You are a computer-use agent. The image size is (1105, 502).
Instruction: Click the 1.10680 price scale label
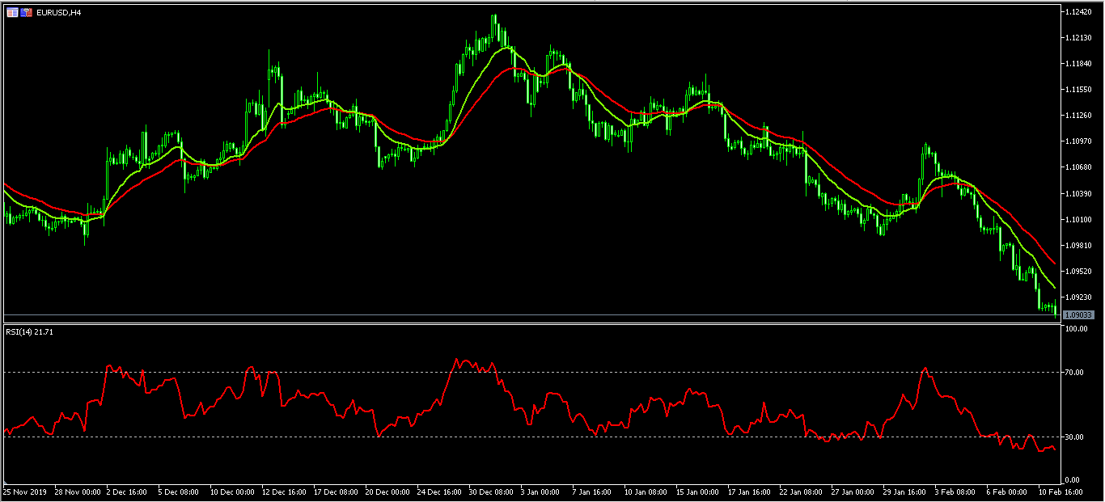coord(1078,167)
